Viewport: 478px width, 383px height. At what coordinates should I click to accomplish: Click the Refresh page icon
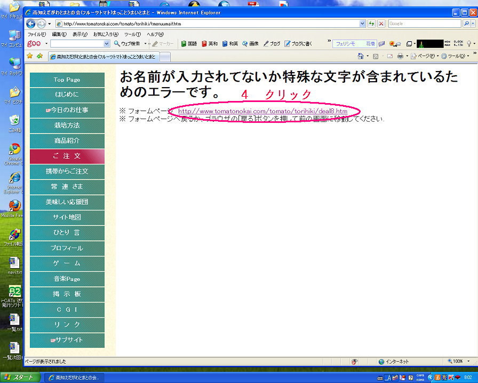click(371, 24)
